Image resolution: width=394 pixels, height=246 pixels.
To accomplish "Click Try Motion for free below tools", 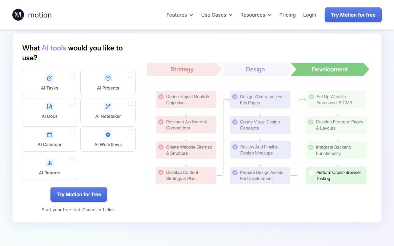I will click(79, 194).
